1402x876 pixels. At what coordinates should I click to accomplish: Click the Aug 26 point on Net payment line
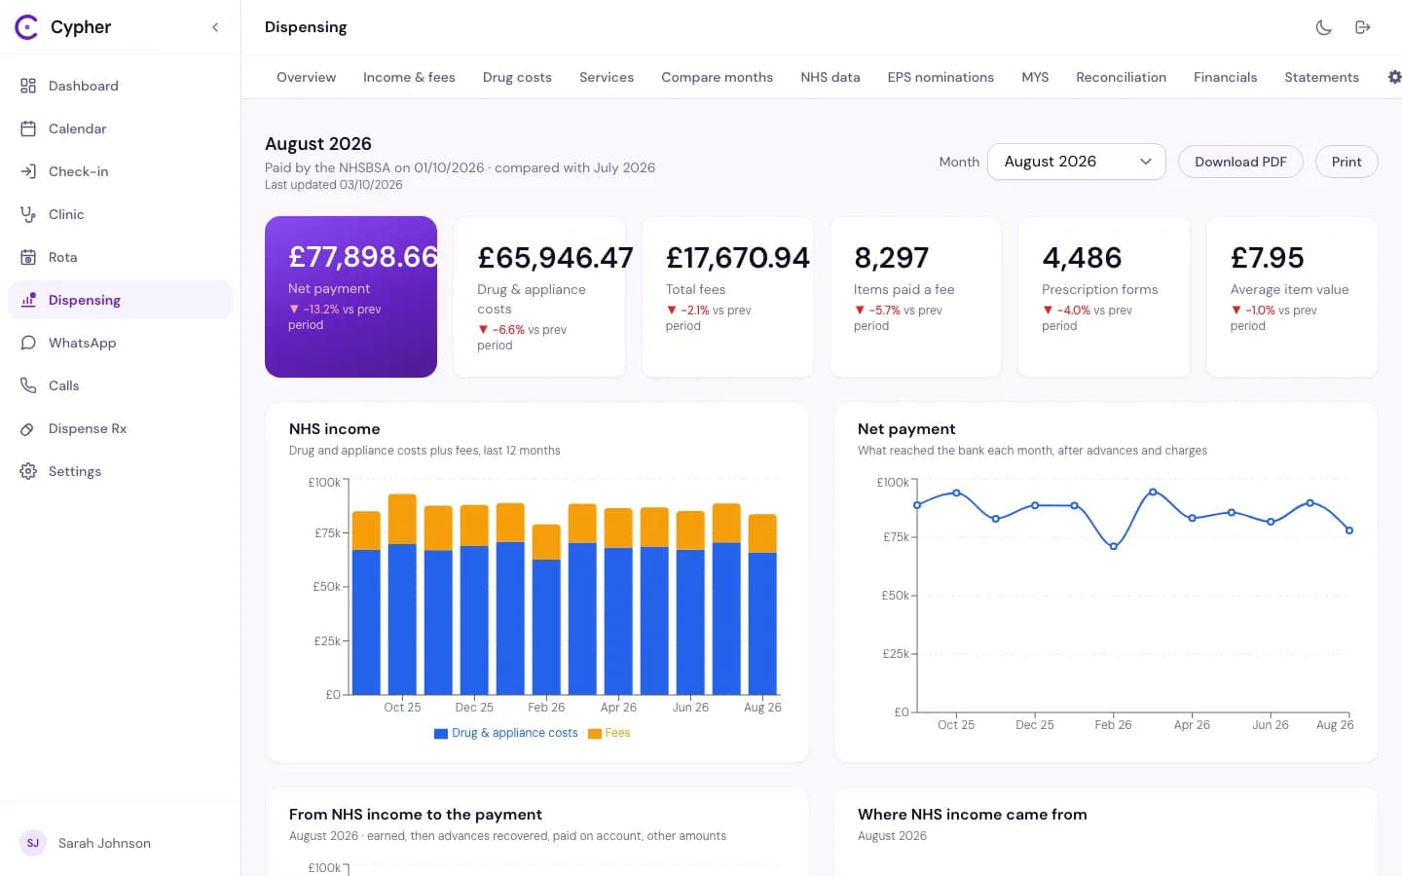pos(1349,530)
